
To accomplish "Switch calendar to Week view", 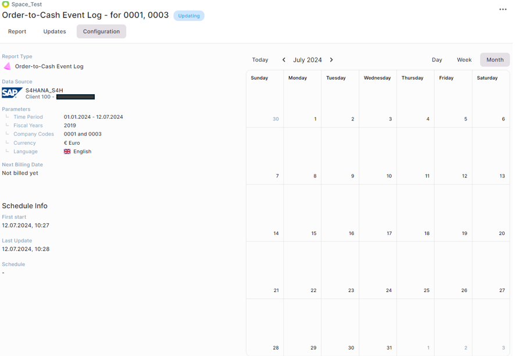I will tap(464, 59).
